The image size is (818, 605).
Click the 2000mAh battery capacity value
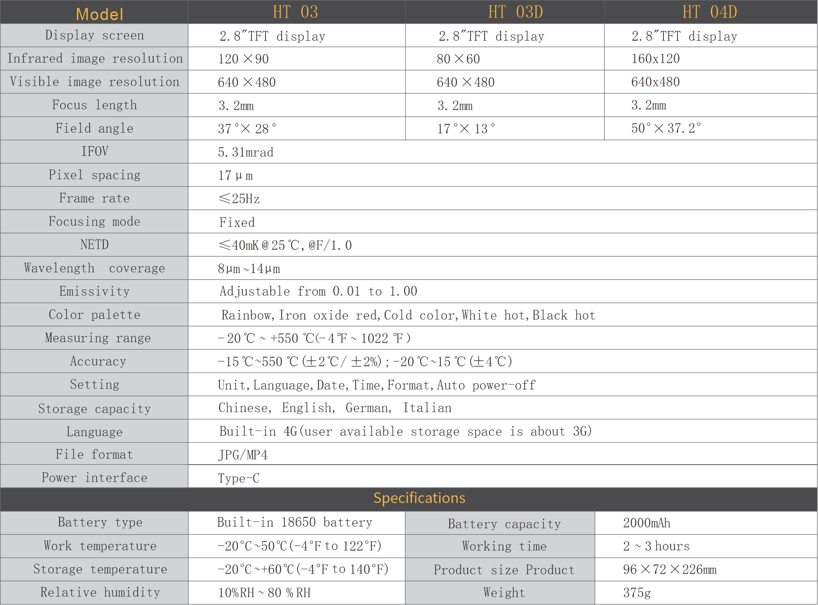click(646, 523)
